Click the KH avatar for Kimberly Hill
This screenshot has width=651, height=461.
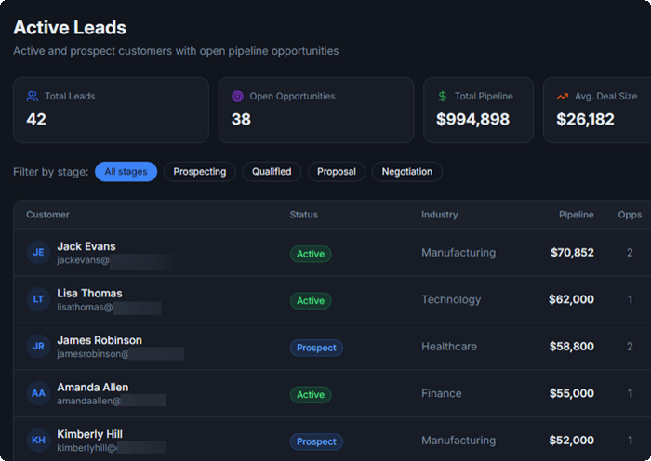click(x=38, y=440)
